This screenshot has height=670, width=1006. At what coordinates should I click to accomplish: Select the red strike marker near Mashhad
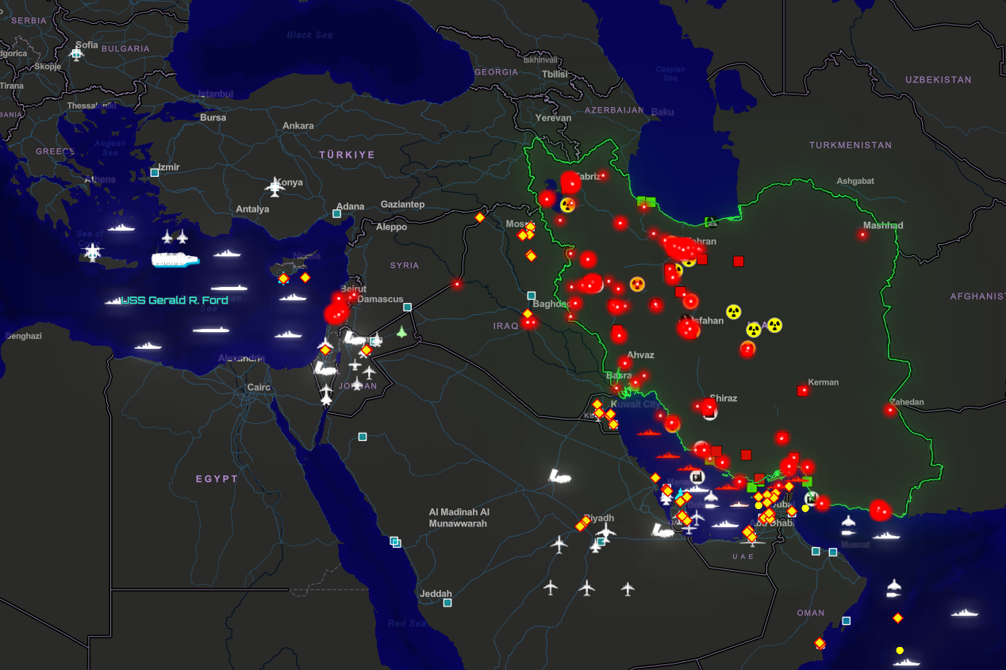pyautogui.click(x=862, y=234)
